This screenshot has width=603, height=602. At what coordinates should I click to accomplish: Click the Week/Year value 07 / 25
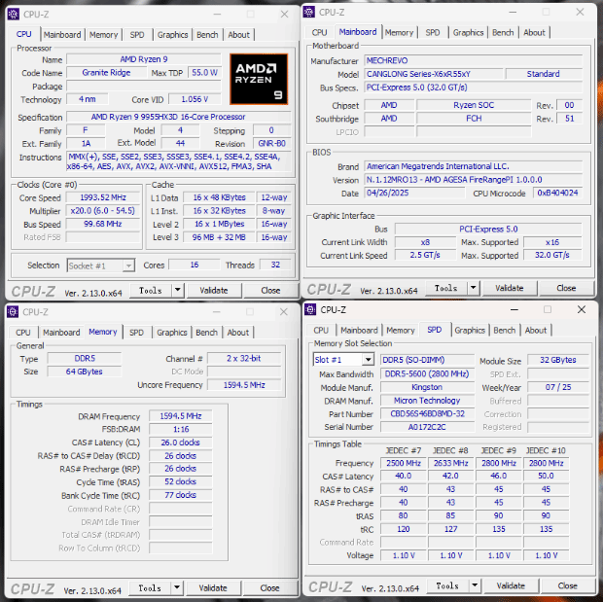pos(557,387)
